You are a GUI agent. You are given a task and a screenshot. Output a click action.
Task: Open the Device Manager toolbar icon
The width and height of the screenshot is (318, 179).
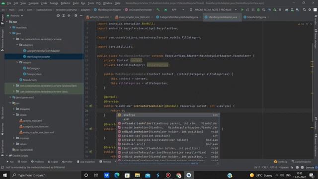pyautogui.click(x=292, y=10)
